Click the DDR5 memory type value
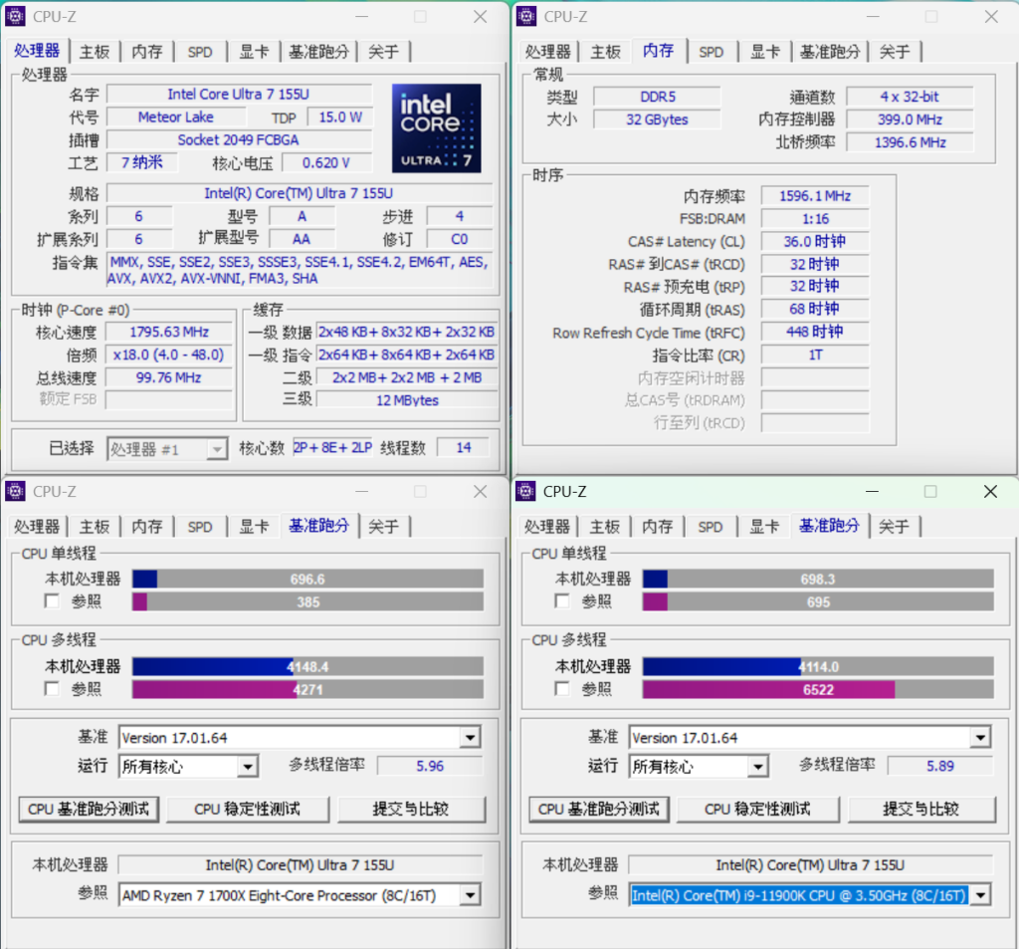This screenshot has width=1019, height=949. pyautogui.click(x=657, y=97)
